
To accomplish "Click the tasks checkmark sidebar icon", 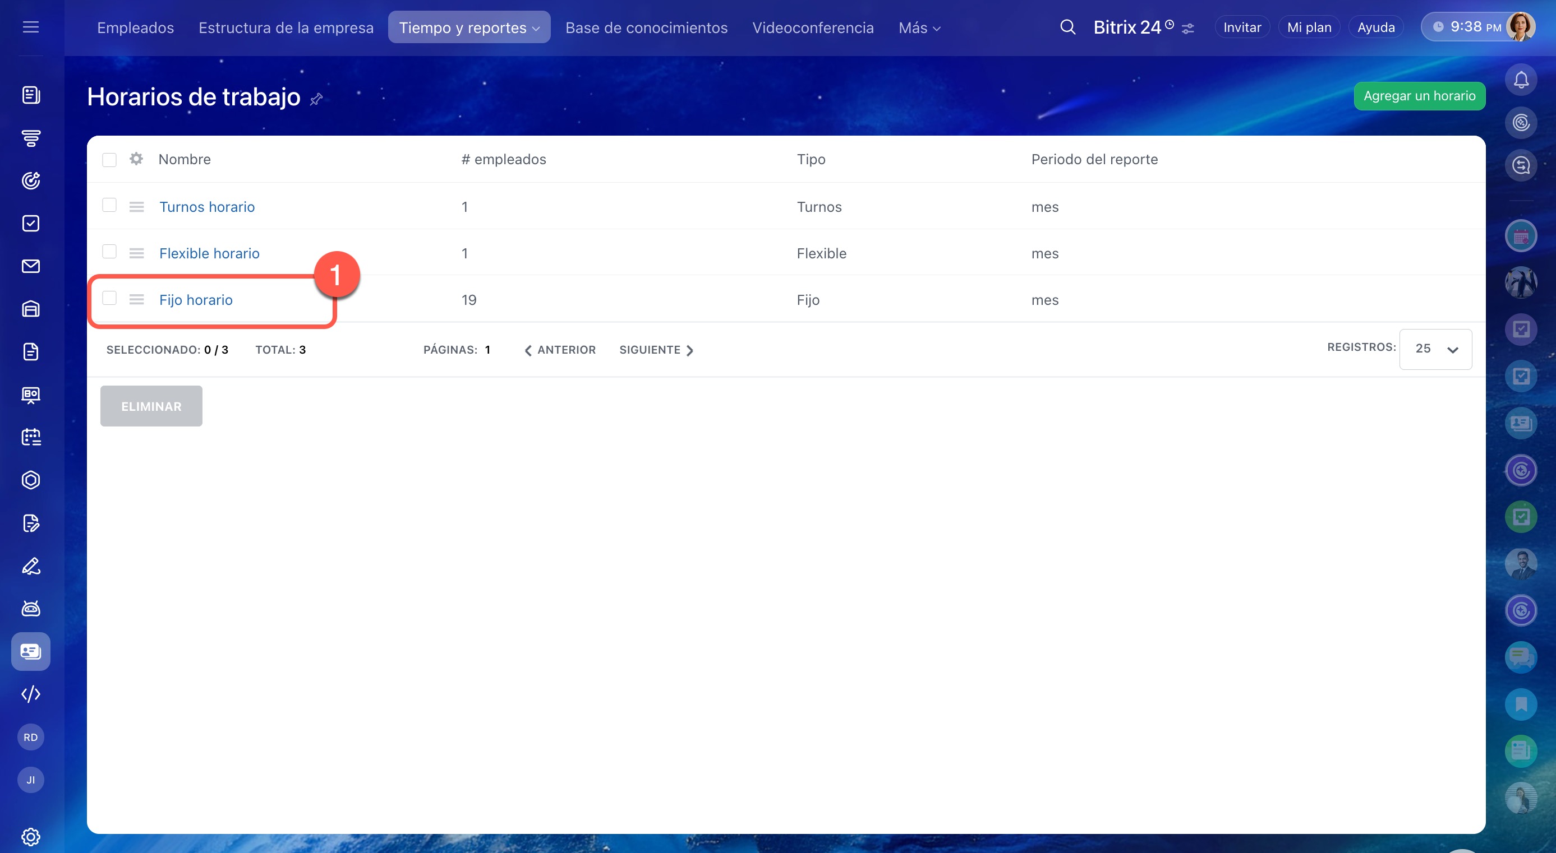I will 31,224.
